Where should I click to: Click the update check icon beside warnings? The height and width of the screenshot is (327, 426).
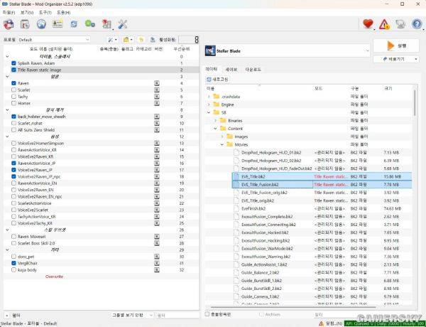400,24
